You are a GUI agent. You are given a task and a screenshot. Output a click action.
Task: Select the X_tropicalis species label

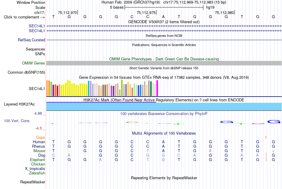tap(35, 169)
